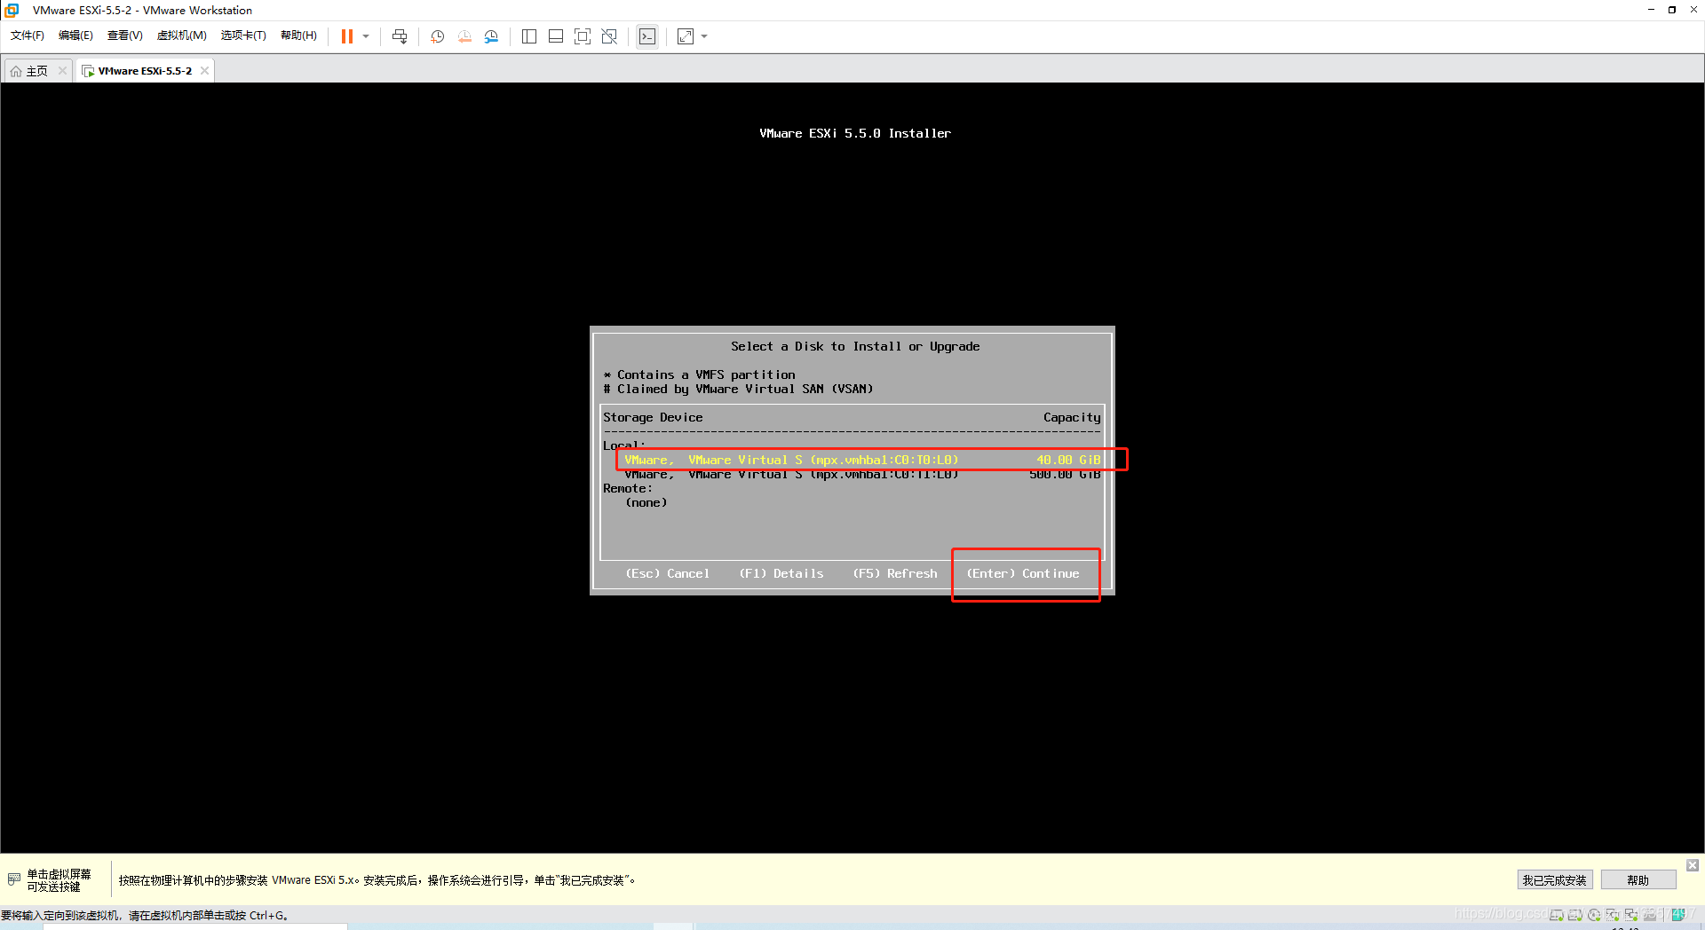The width and height of the screenshot is (1705, 930).
Task: Open the 文件(F) menu
Action: 28,35
